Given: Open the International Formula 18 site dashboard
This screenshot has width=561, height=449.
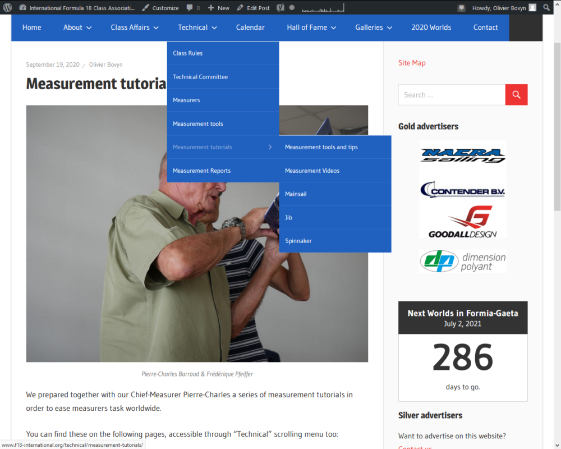Looking at the screenshot, I should point(77,8).
